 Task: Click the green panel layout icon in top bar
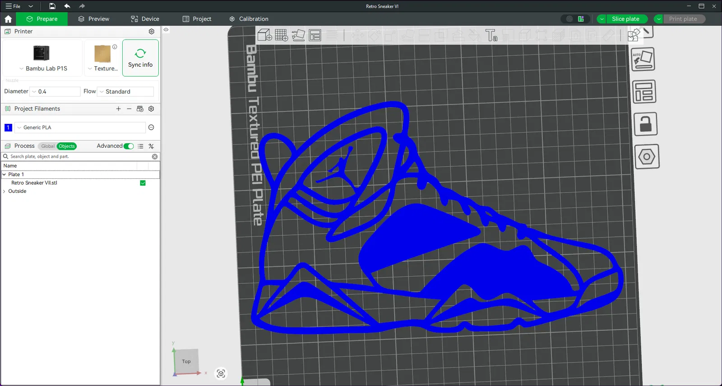coord(581,19)
